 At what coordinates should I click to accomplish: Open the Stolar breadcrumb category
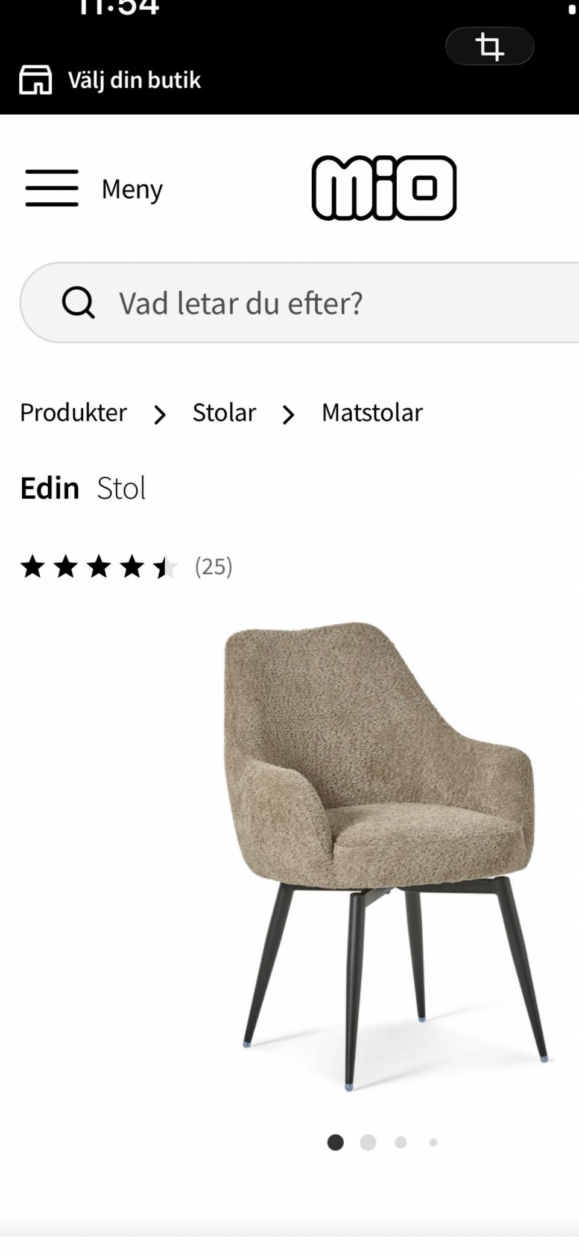[224, 413]
